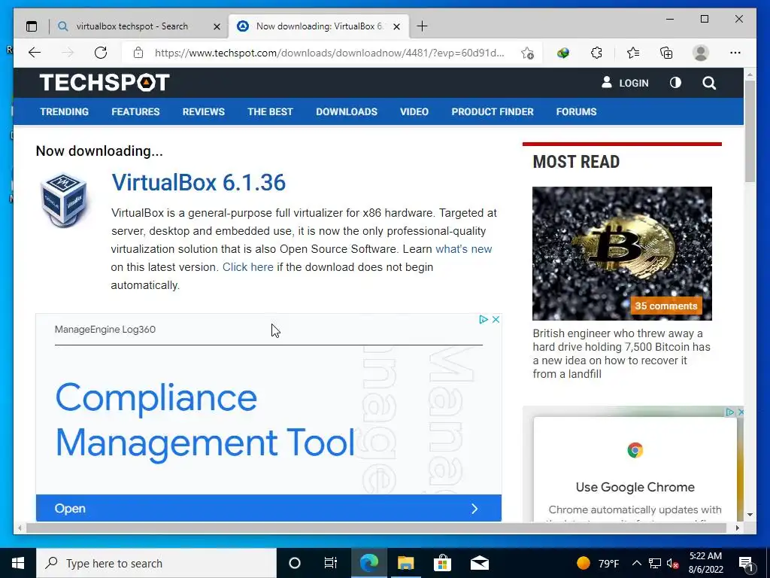The image size is (770, 578).
Task: Open the 5:22 AM clock calendar
Action: 705,563
